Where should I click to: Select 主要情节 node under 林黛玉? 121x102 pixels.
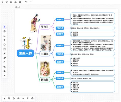coord(60,62)
